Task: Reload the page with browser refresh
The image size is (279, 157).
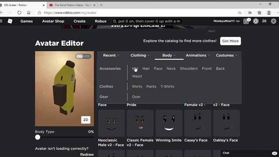Action: 19,13
